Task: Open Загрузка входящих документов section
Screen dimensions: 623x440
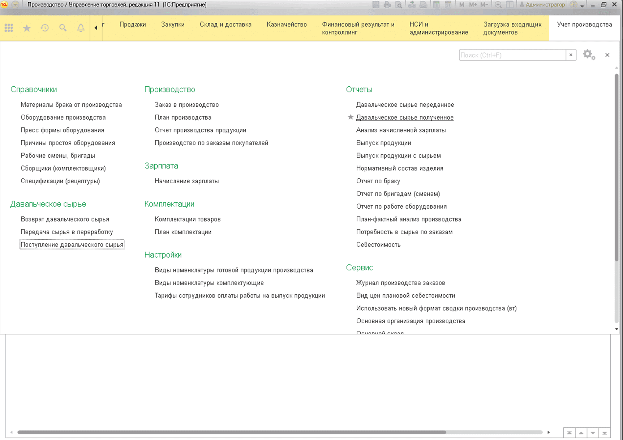Action: point(512,28)
